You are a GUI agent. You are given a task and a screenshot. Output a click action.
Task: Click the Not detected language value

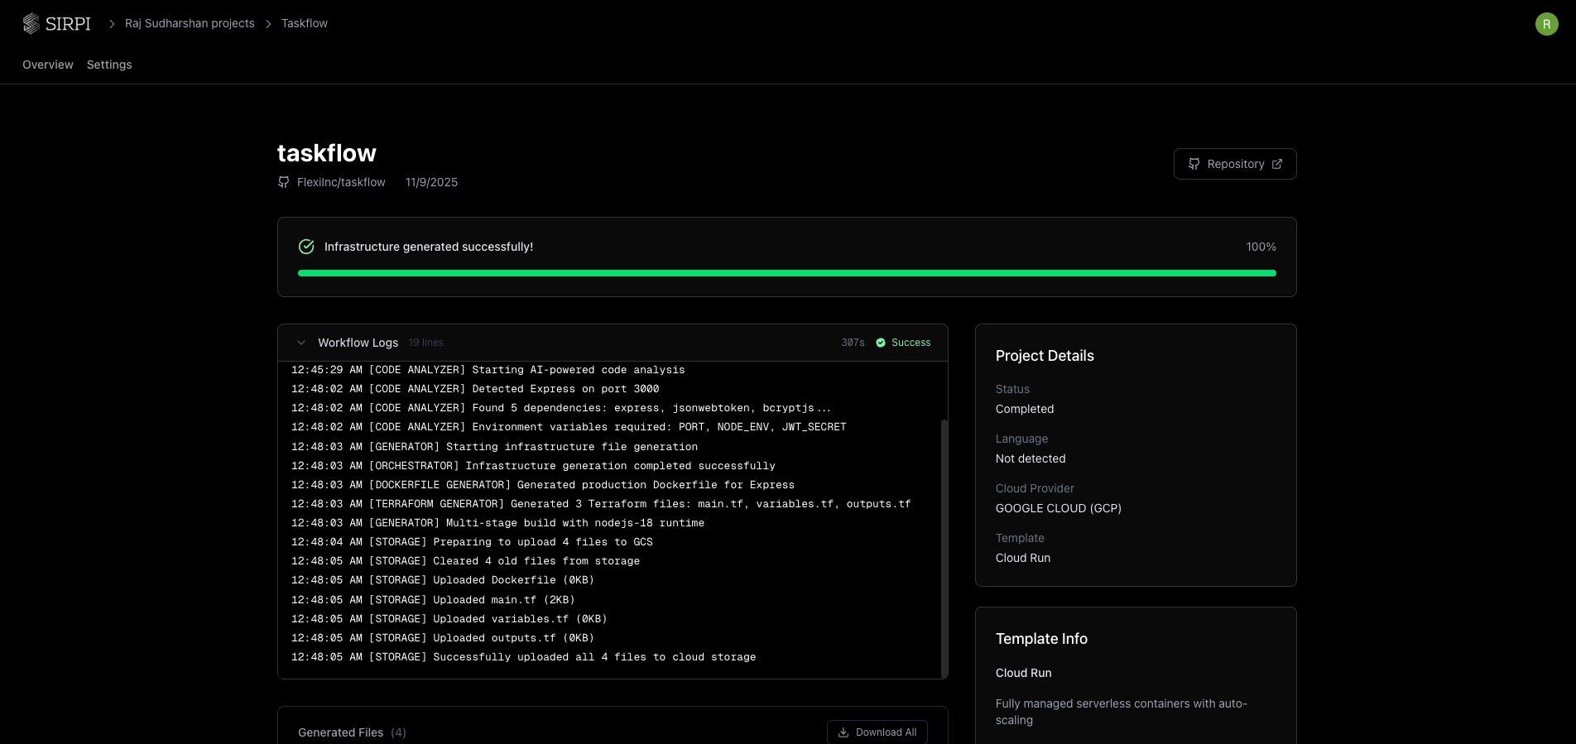[x=1031, y=458]
